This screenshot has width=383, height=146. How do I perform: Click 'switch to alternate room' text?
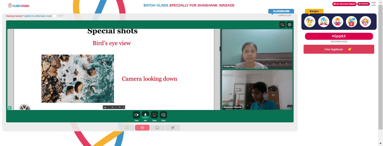[38, 16]
